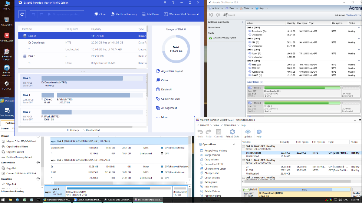Viewport: 362px width, 203px height.
Task: Launch Windows Shell Command tool
Action: pos(181,14)
